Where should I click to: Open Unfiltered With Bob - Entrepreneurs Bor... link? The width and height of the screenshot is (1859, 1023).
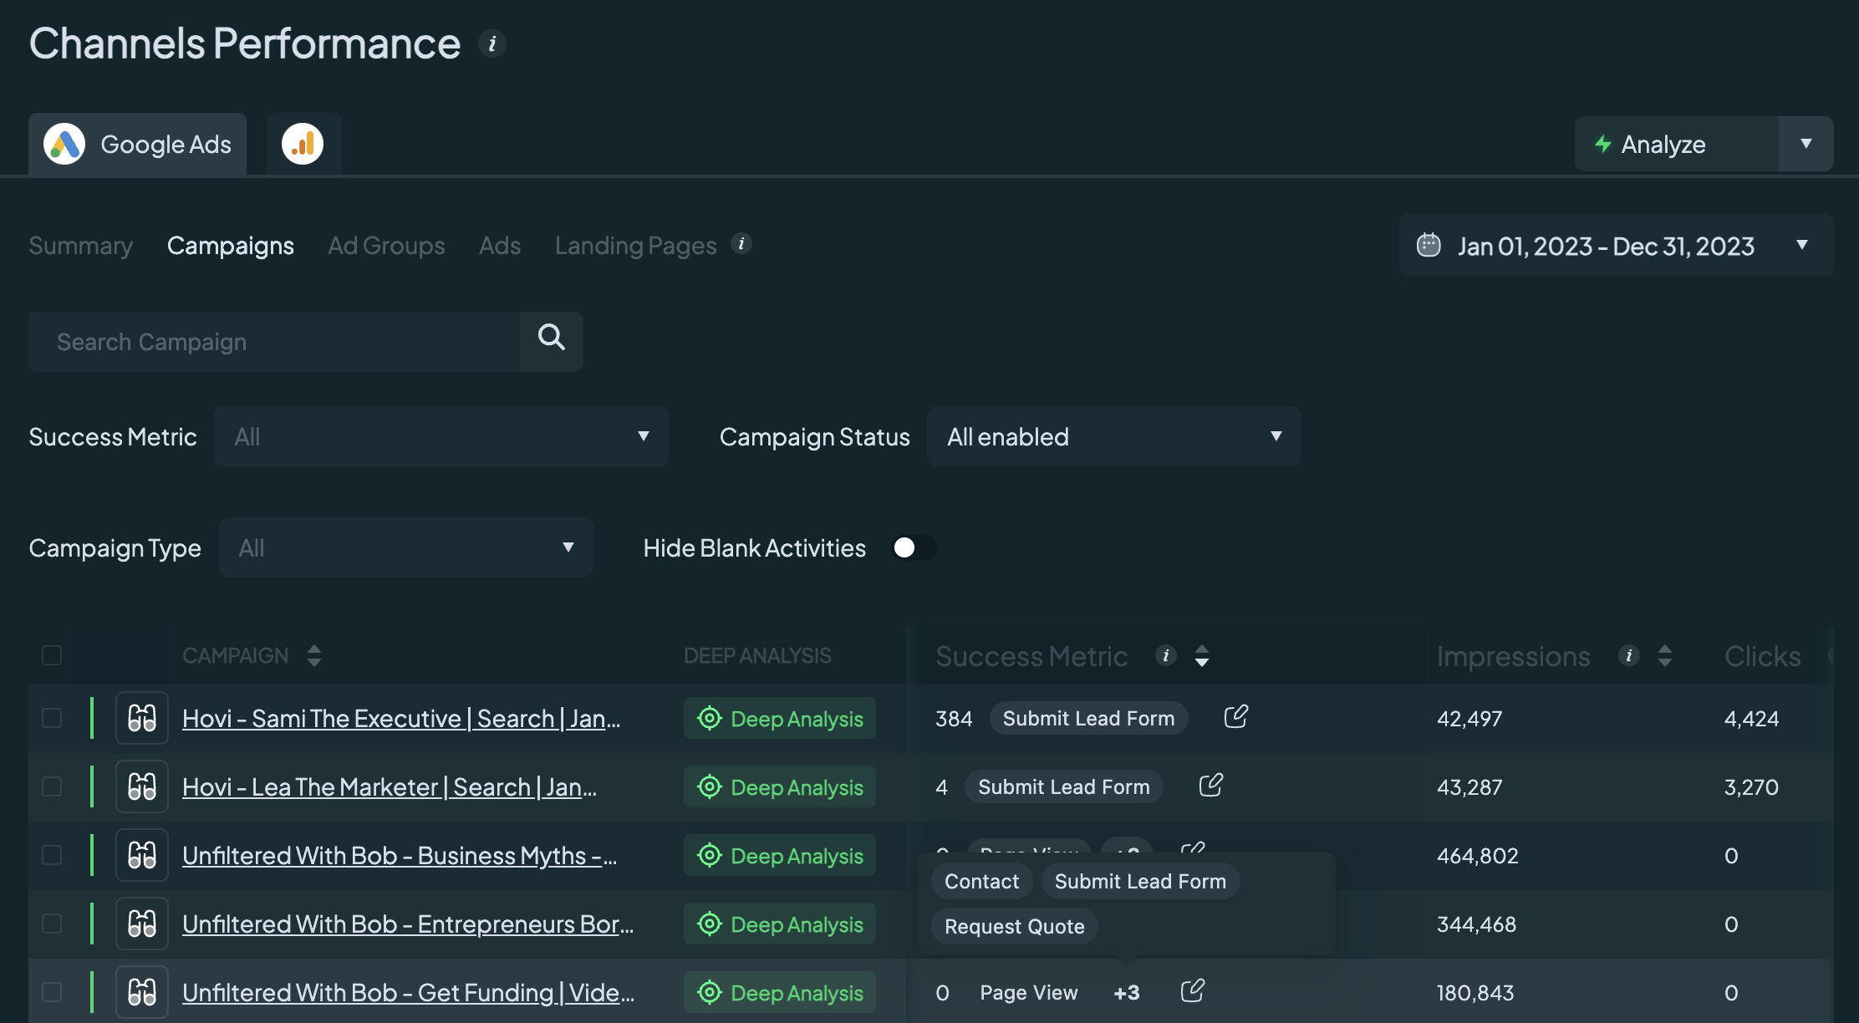408,924
